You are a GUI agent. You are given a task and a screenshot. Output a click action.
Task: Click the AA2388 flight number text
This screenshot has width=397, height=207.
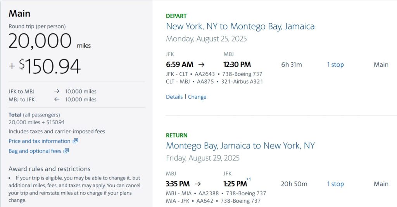click(208, 193)
